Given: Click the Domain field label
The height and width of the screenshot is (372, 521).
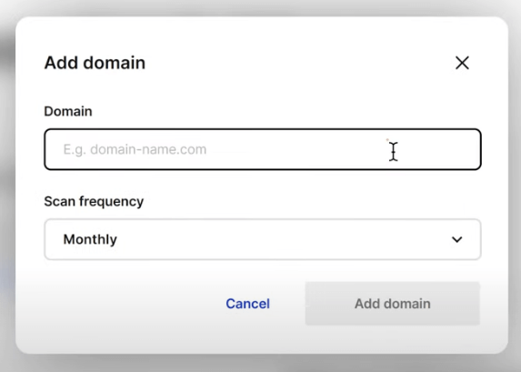Looking at the screenshot, I should 68,111.
